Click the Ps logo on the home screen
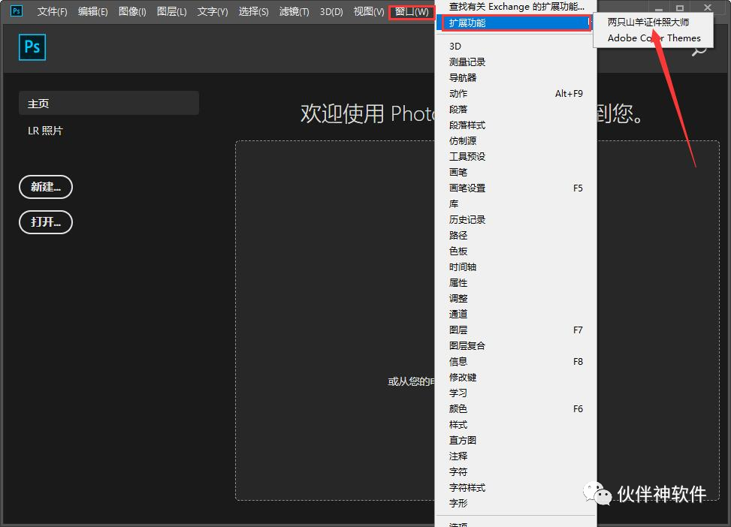Screen dimensions: 731x527 point(32,47)
